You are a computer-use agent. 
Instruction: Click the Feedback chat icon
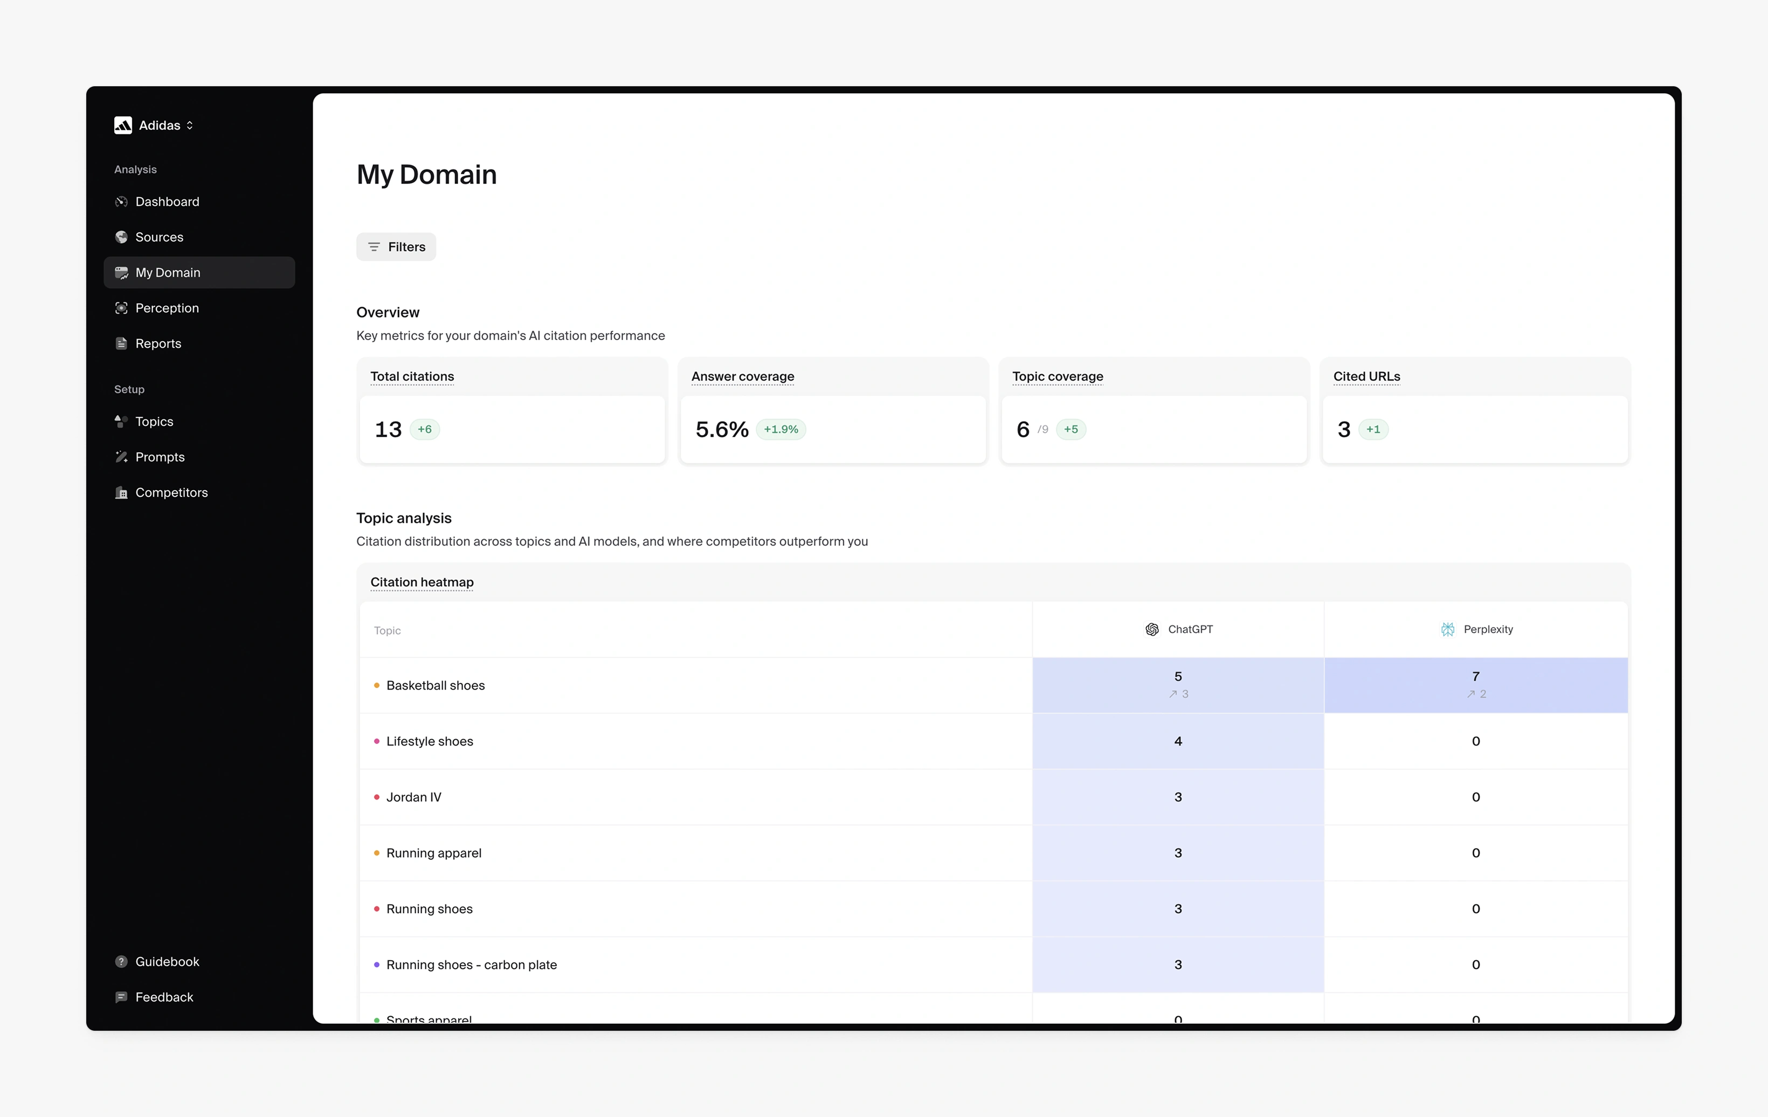pos(121,997)
